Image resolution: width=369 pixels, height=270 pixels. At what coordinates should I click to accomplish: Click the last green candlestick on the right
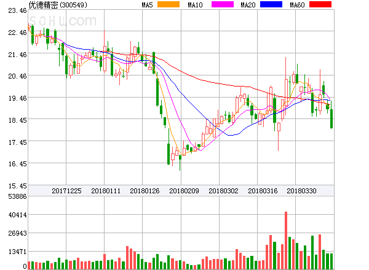331,115
